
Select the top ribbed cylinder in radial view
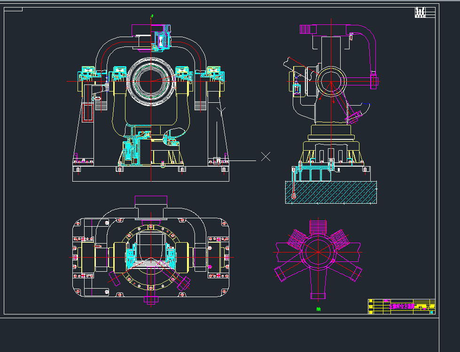pyautogui.click(x=318, y=227)
